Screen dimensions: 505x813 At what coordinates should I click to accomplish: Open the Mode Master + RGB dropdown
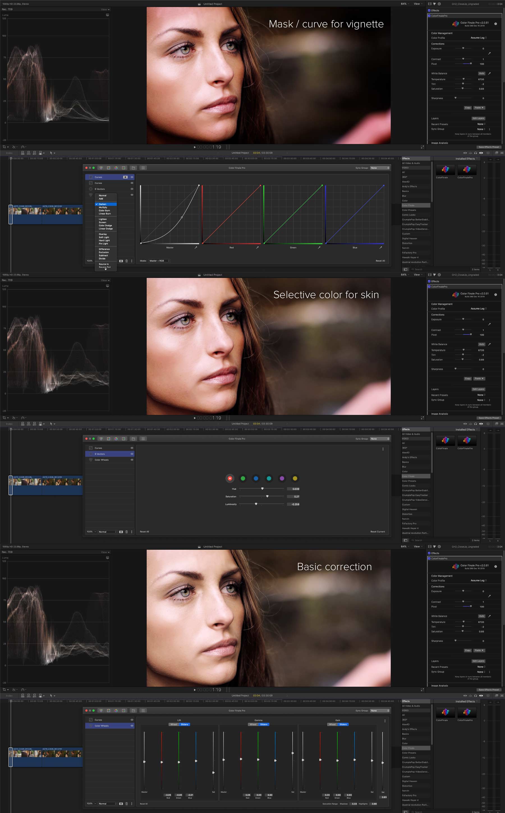click(x=159, y=261)
